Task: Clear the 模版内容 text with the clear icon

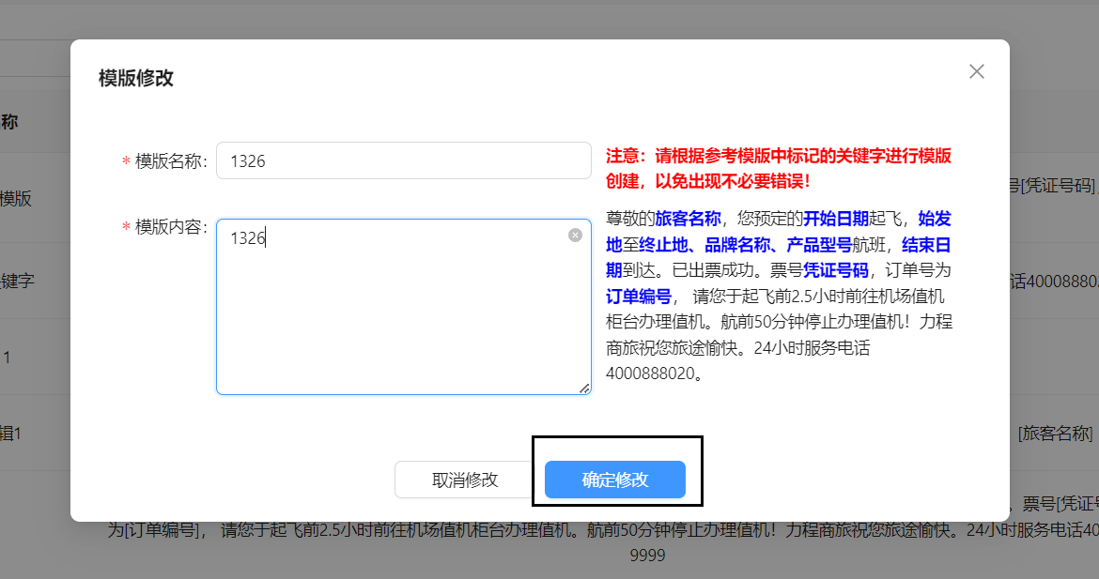Action: point(575,236)
